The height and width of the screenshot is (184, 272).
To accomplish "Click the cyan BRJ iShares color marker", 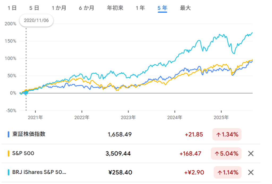I will pos(9,172).
